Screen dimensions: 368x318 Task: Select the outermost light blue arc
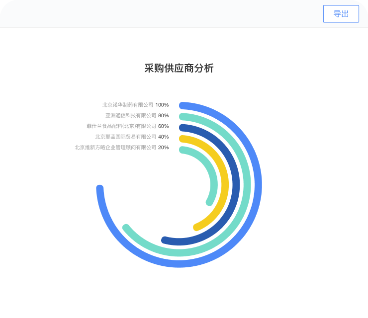click(258, 185)
